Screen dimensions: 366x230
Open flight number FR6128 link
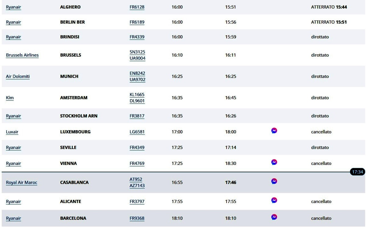(x=137, y=7)
